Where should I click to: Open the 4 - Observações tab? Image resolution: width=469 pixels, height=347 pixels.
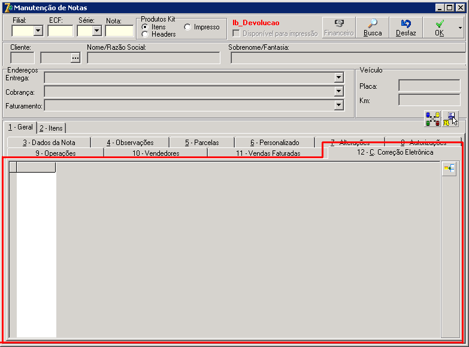click(x=130, y=143)
